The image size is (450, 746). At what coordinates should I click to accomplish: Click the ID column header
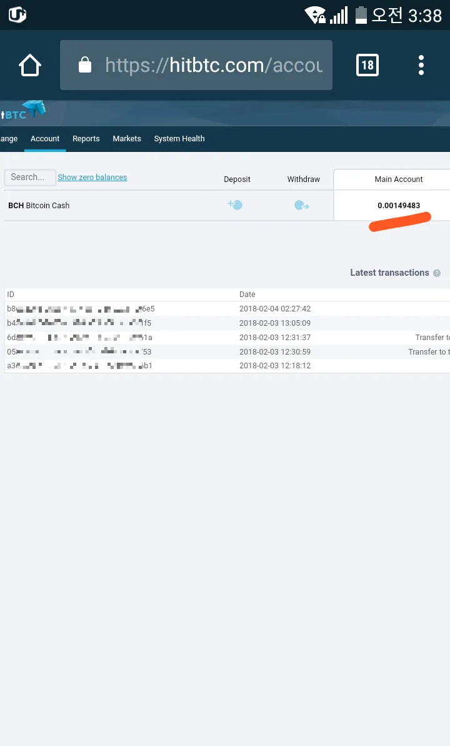point(11,295)
